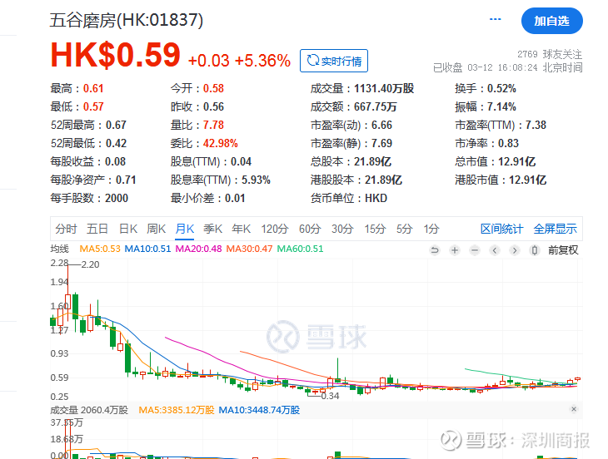Click the chart reset undo arrow icon
The height and width of the screenshot is (459, 608).
435,250
